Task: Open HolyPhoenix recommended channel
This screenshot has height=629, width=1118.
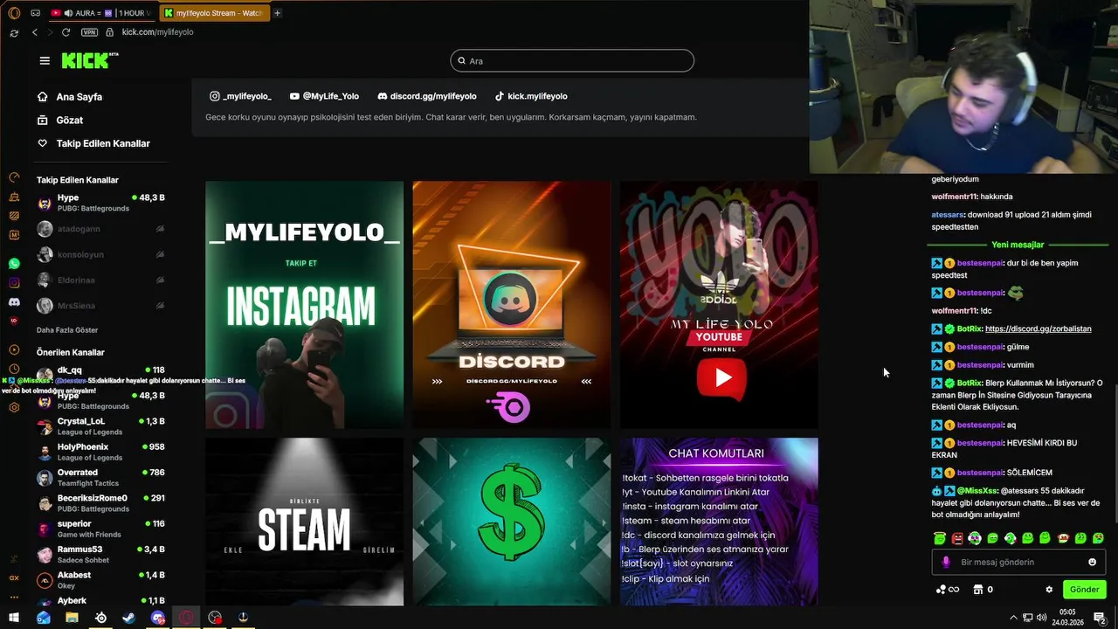Action: point(100,452)
